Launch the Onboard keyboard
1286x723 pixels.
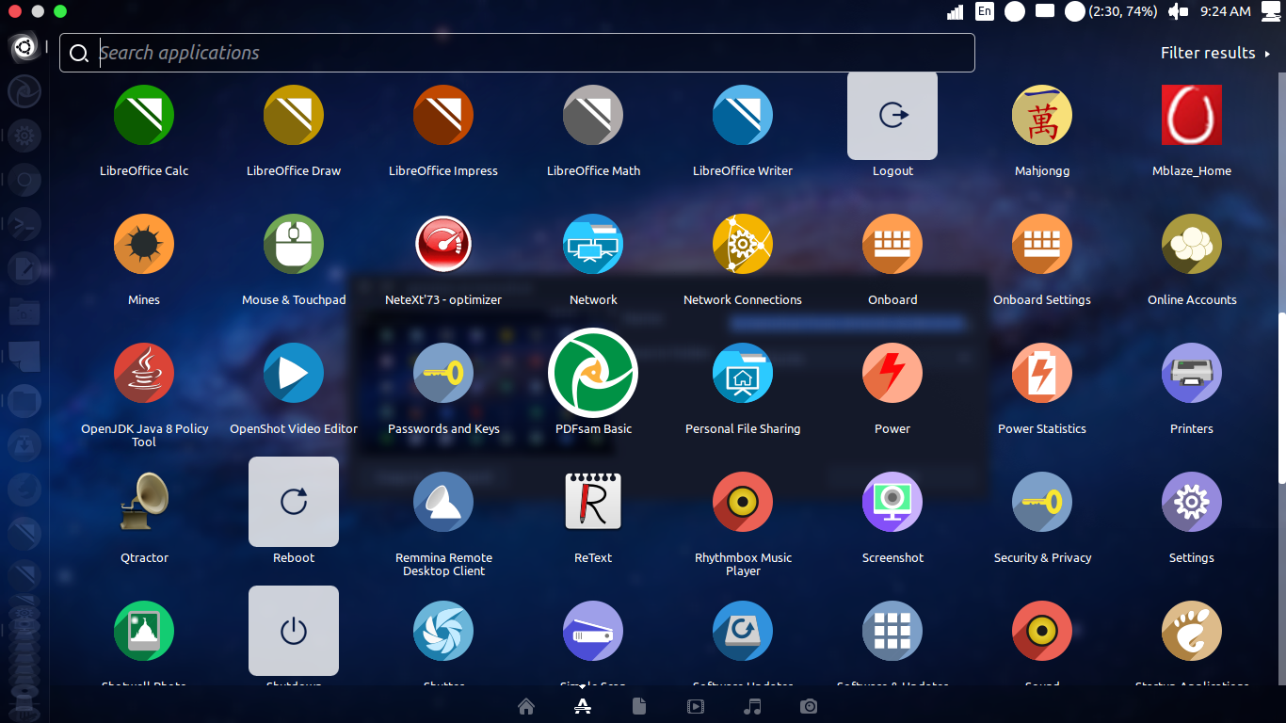click(x=892, y=244)
